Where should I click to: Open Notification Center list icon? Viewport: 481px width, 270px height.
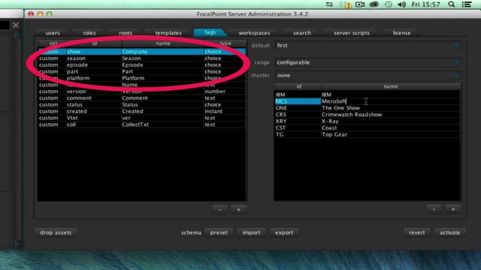[x=467, y=4]
